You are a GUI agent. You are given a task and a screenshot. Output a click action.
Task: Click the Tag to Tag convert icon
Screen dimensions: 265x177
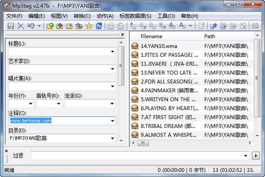click(172, 26)
